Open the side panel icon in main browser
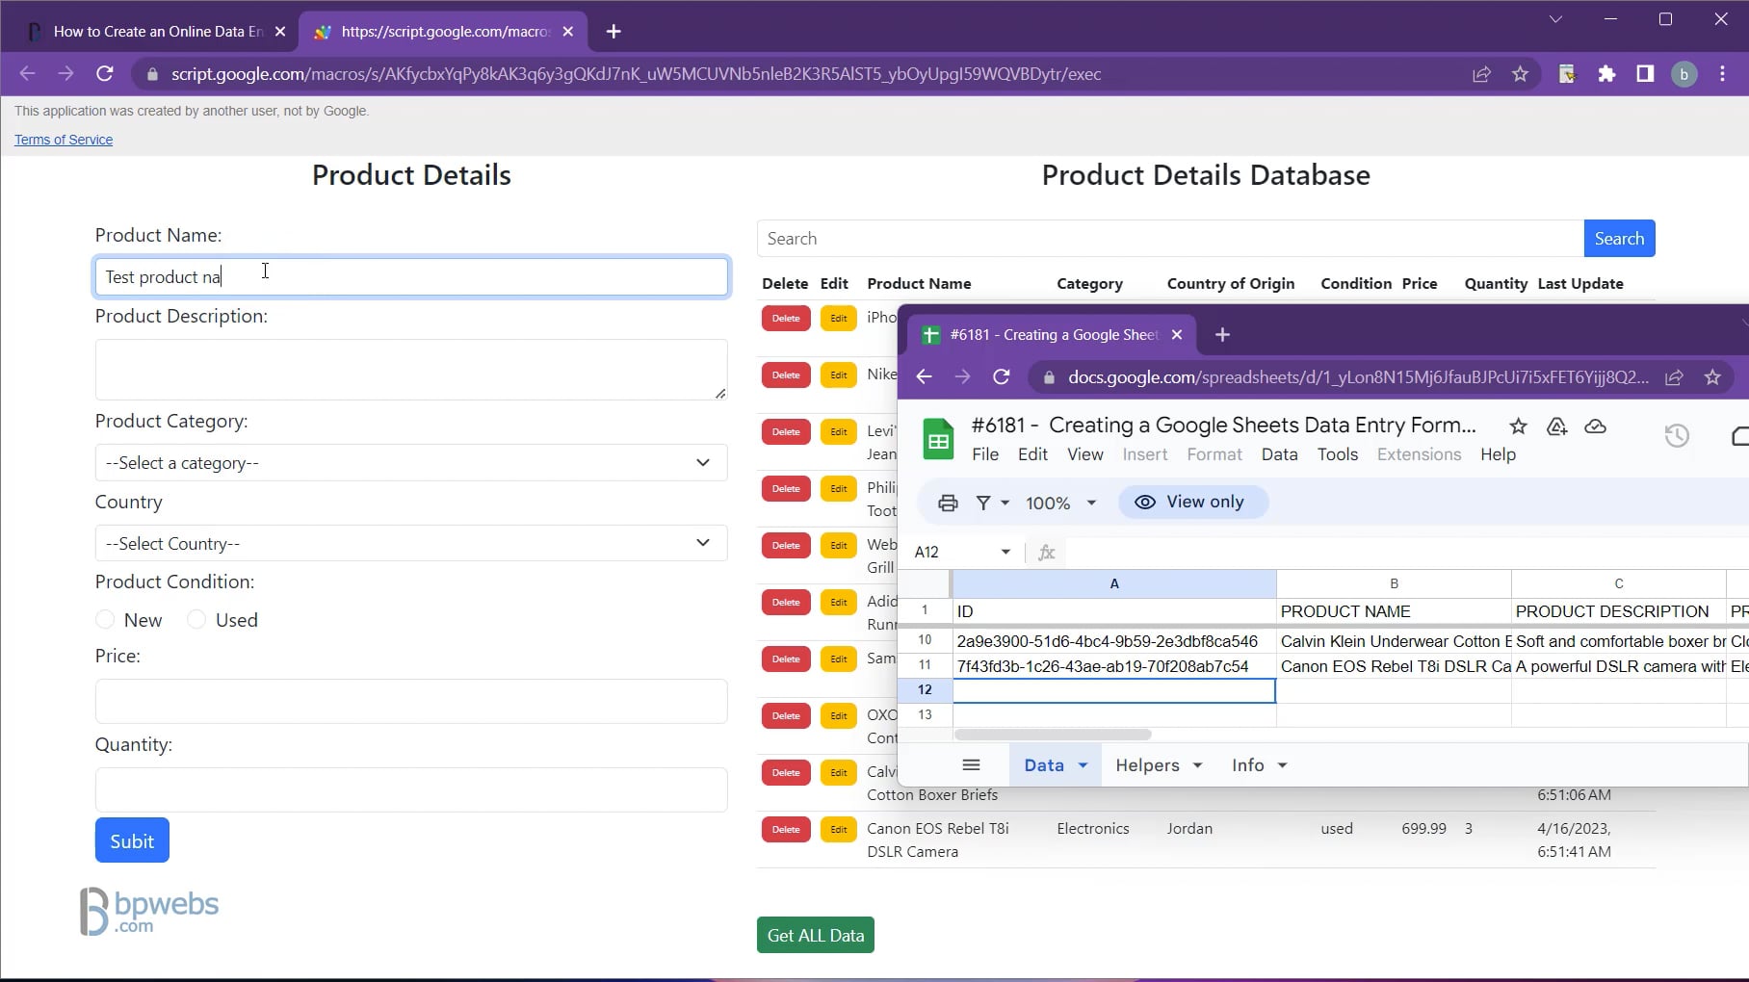Image resolution: width=1749 pixels, height=982 pixels. (1645, 74)
